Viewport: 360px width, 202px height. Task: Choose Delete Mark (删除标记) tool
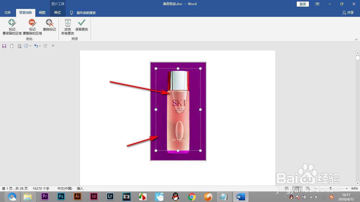50,25
